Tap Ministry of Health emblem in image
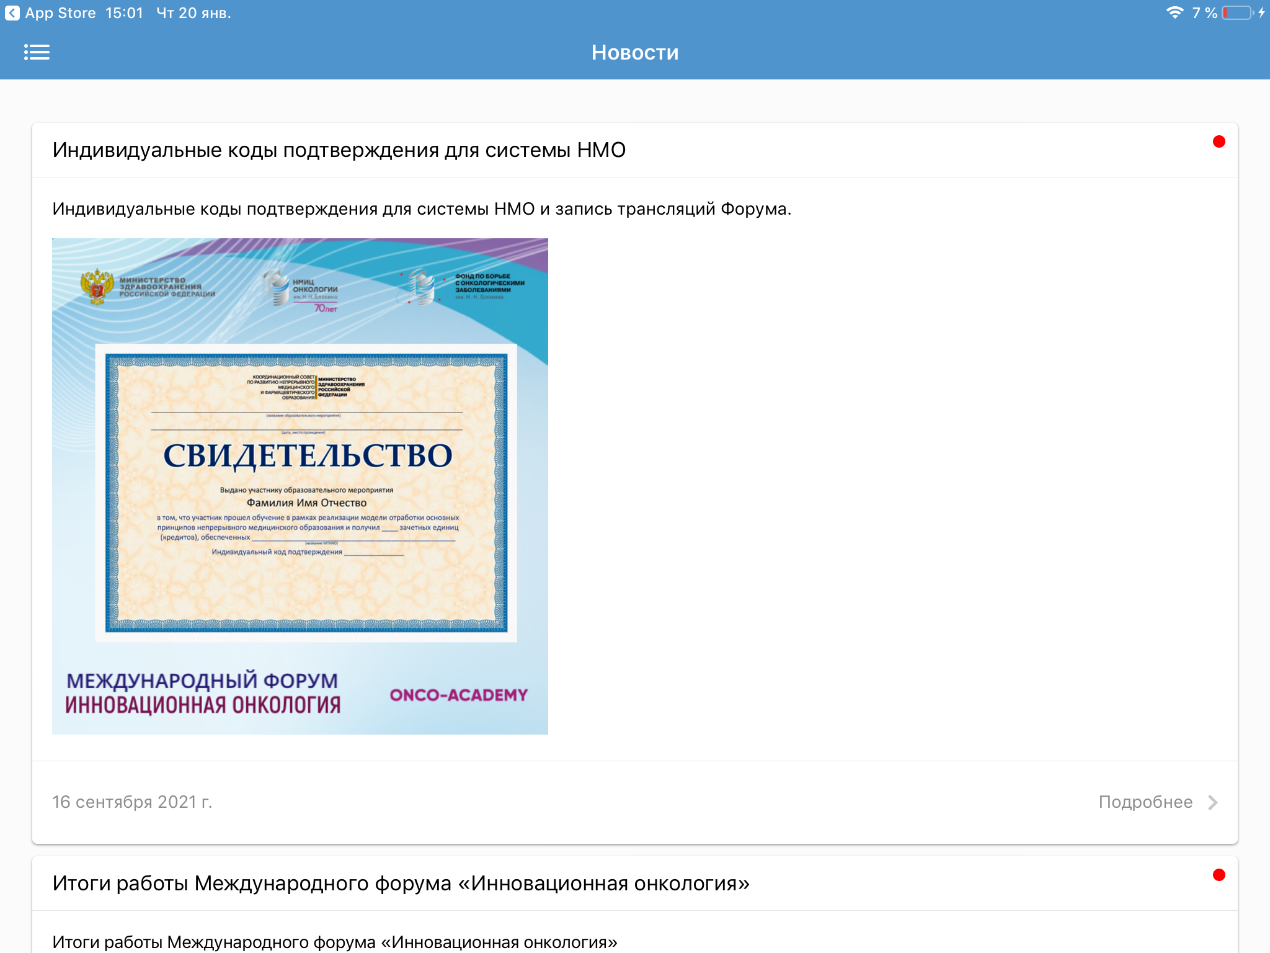The width and height of the screenshot is (1270, 953). [x=97, y=287]
